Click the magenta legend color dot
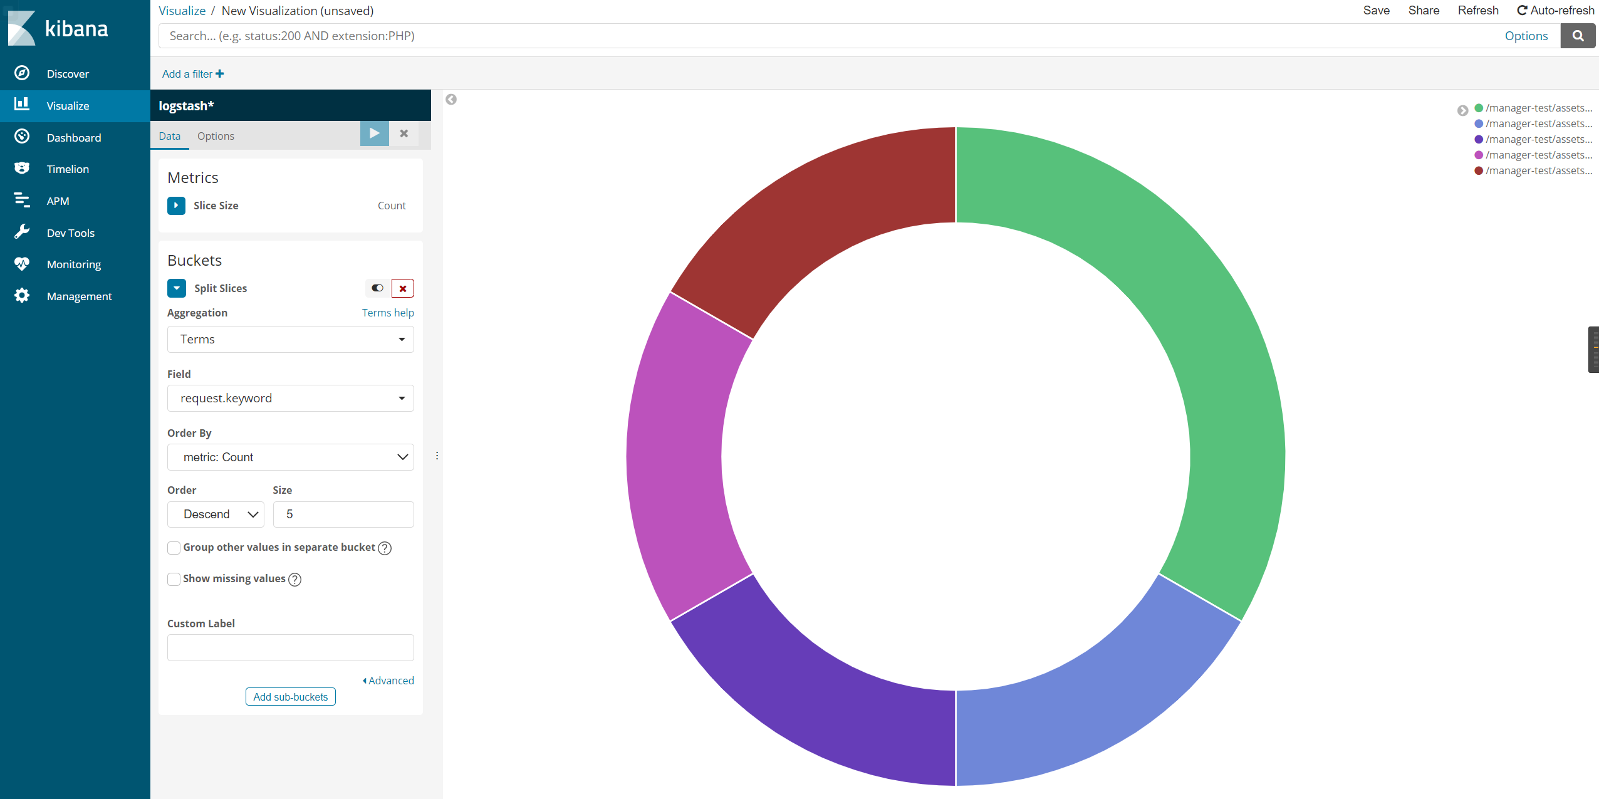 1479,155
